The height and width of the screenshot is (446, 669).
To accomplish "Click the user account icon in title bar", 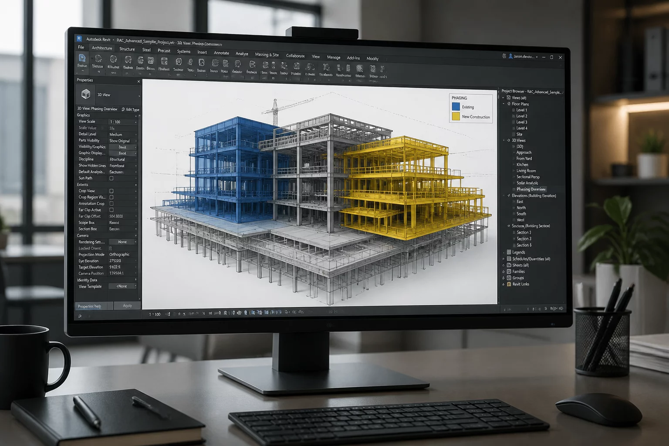I will click(x=510, y=56).
